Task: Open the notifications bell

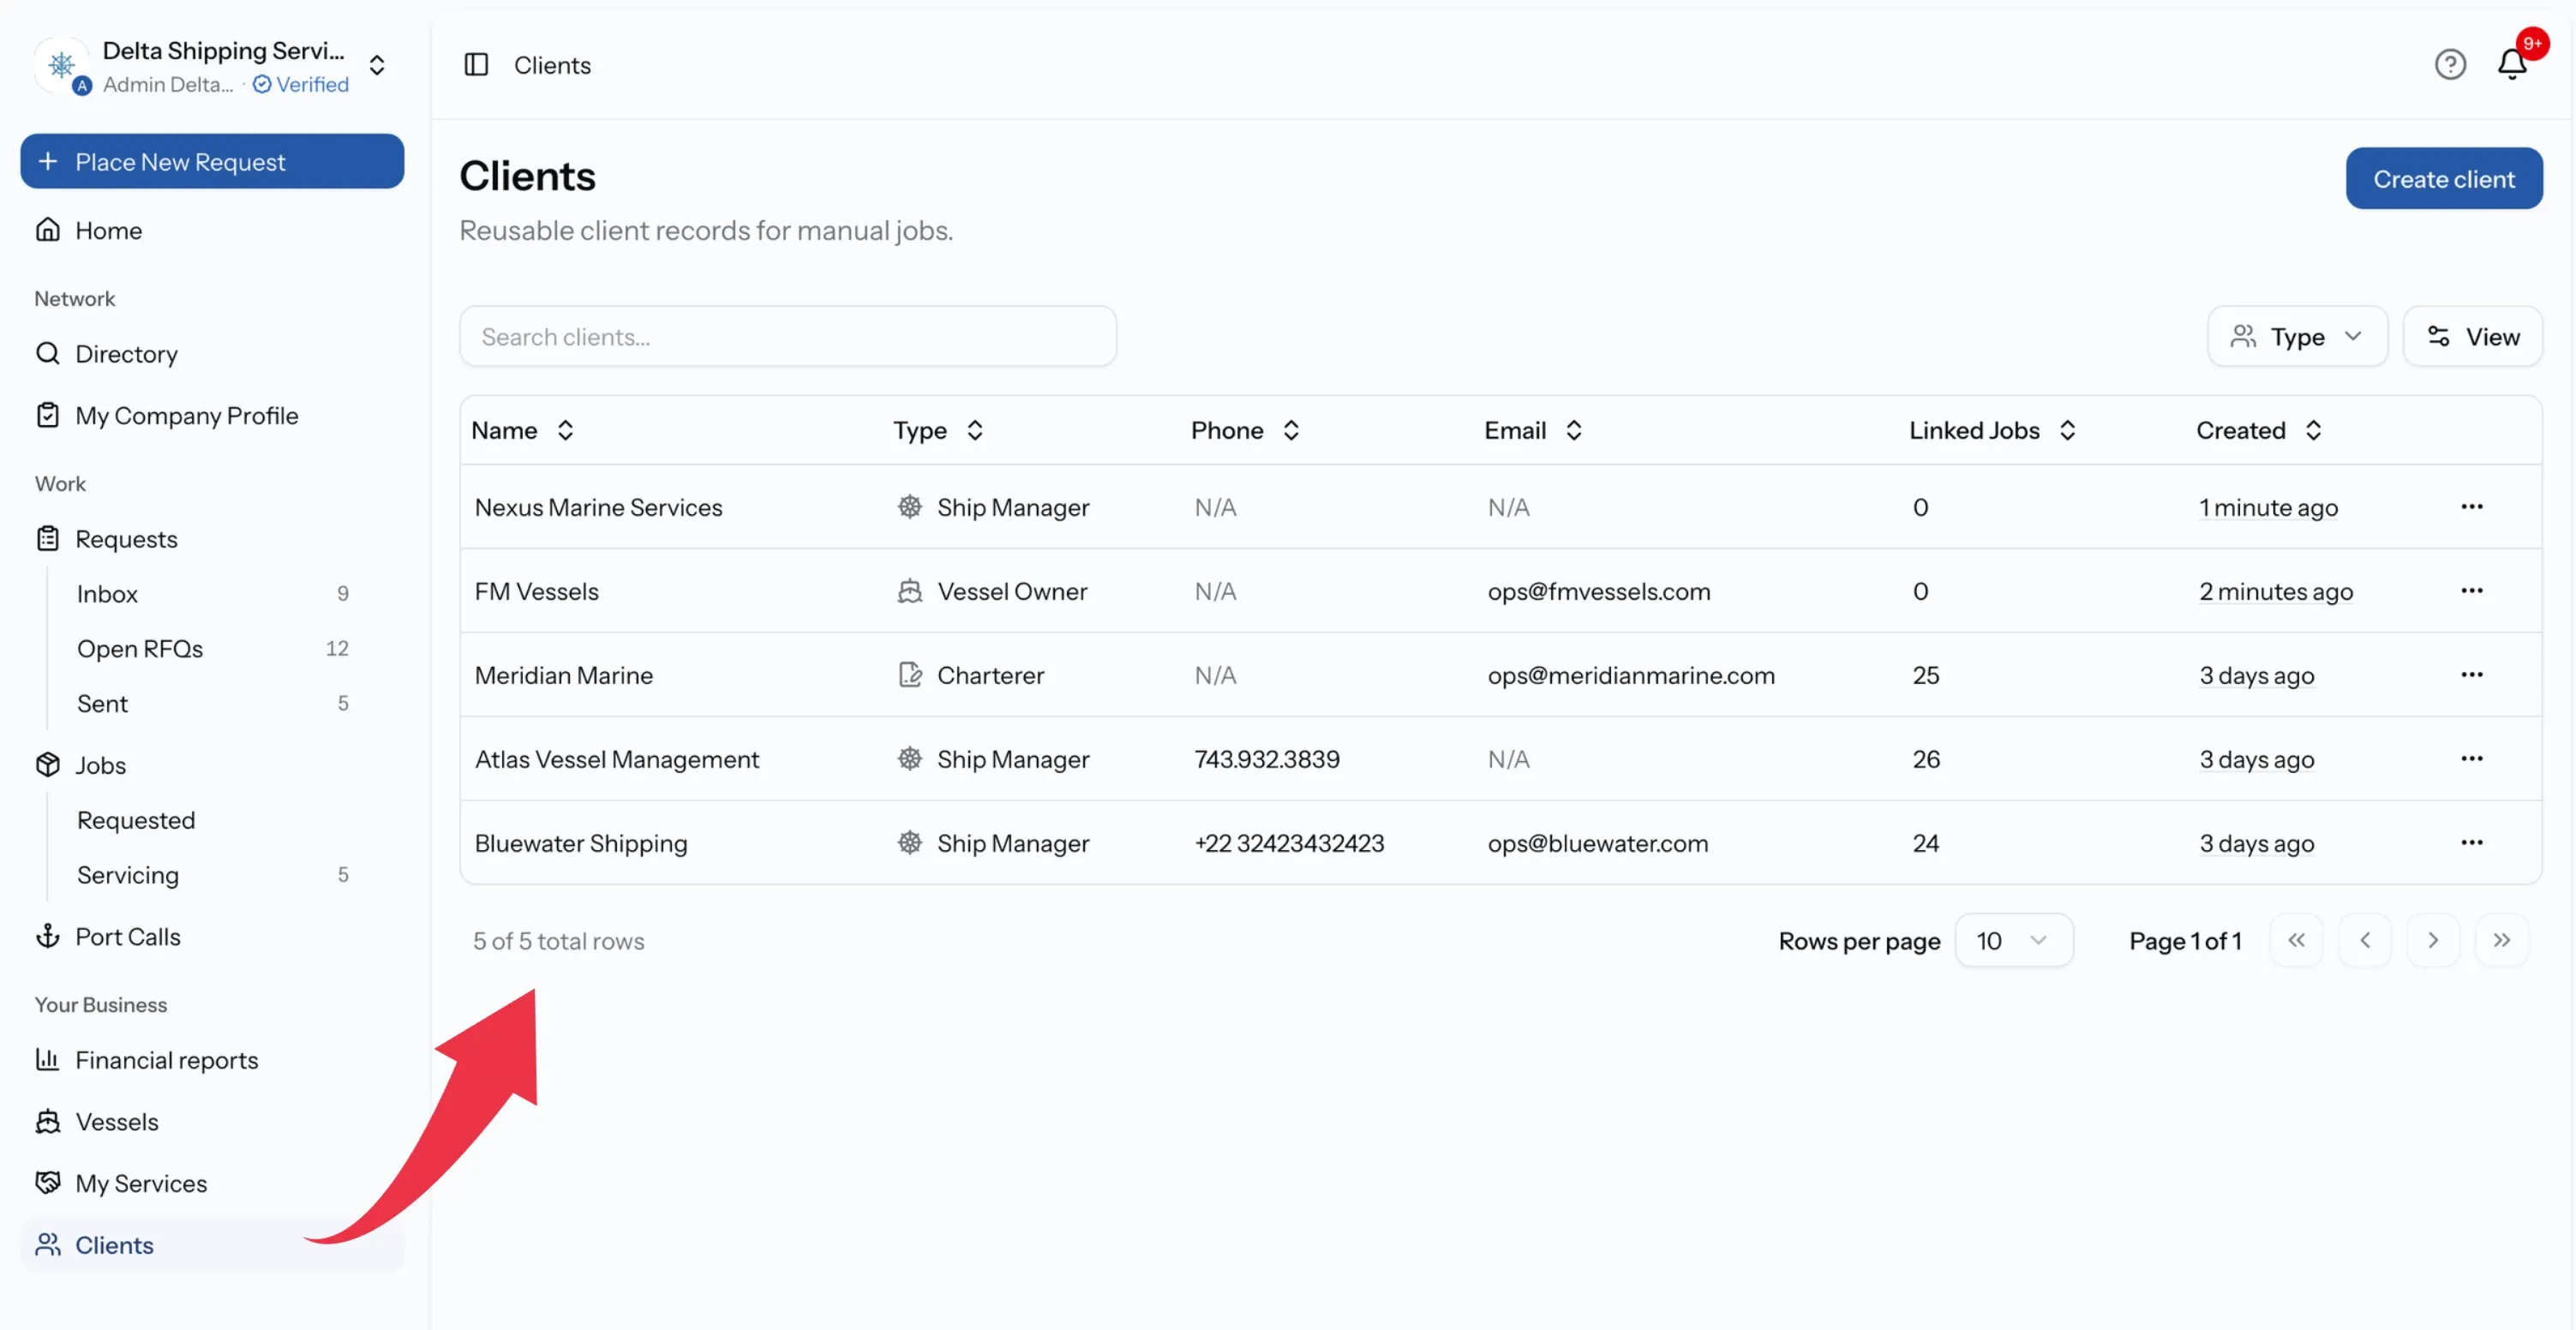Action: (2512, 64)
